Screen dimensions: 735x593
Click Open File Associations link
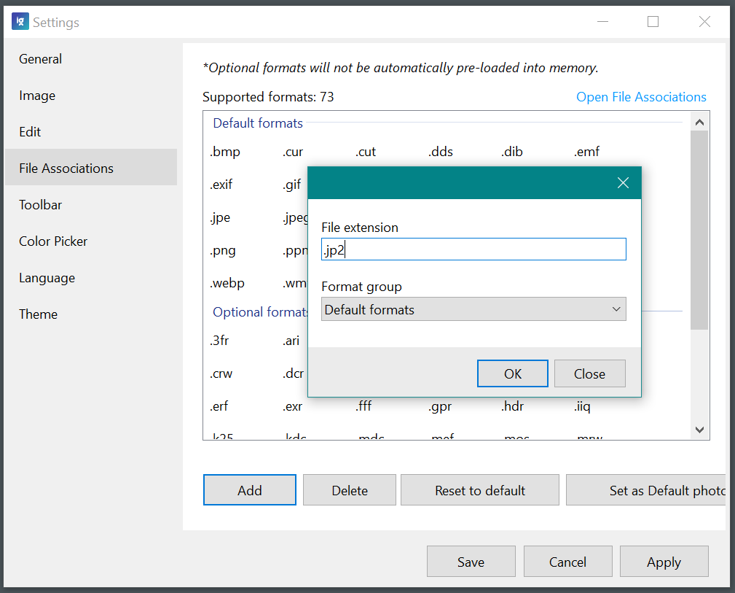pyautogui.click(x=641, y=96)
